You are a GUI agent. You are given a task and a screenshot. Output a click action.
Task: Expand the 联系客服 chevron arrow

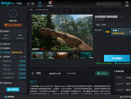(x=25, y=52)
